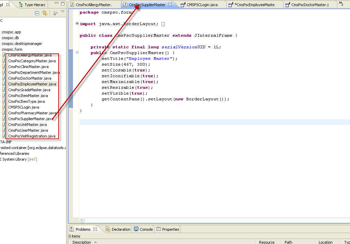Close the Problems view tab
This screenshot has width=350, height=244.
point(95,229)
